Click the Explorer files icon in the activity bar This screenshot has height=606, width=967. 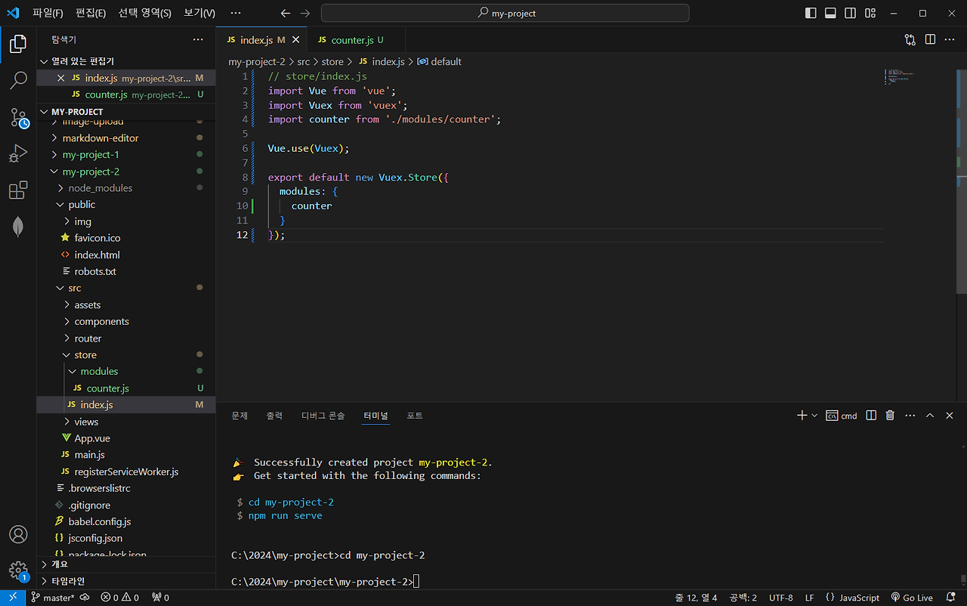(18, 44)
